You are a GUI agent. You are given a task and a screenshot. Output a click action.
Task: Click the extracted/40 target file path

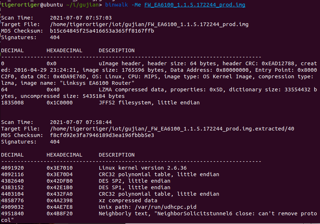click(172, 129)
